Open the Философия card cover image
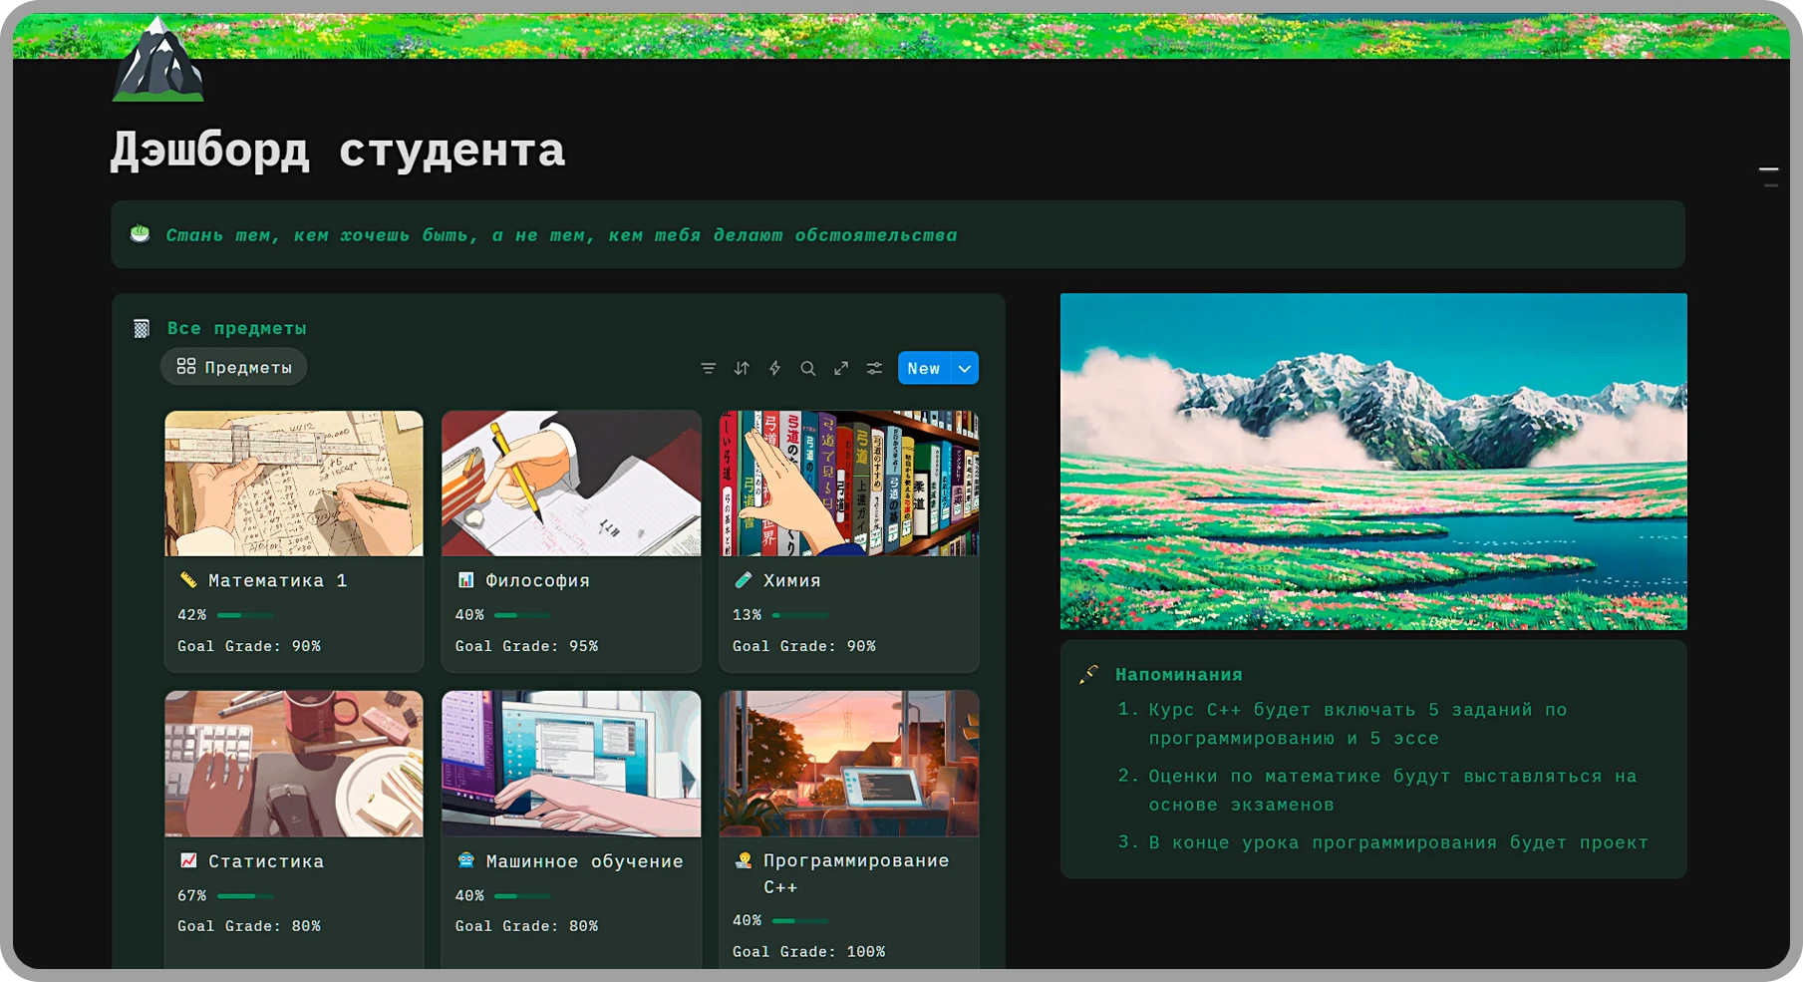The width and height of the screenshot is (1803, 982). 570,484
